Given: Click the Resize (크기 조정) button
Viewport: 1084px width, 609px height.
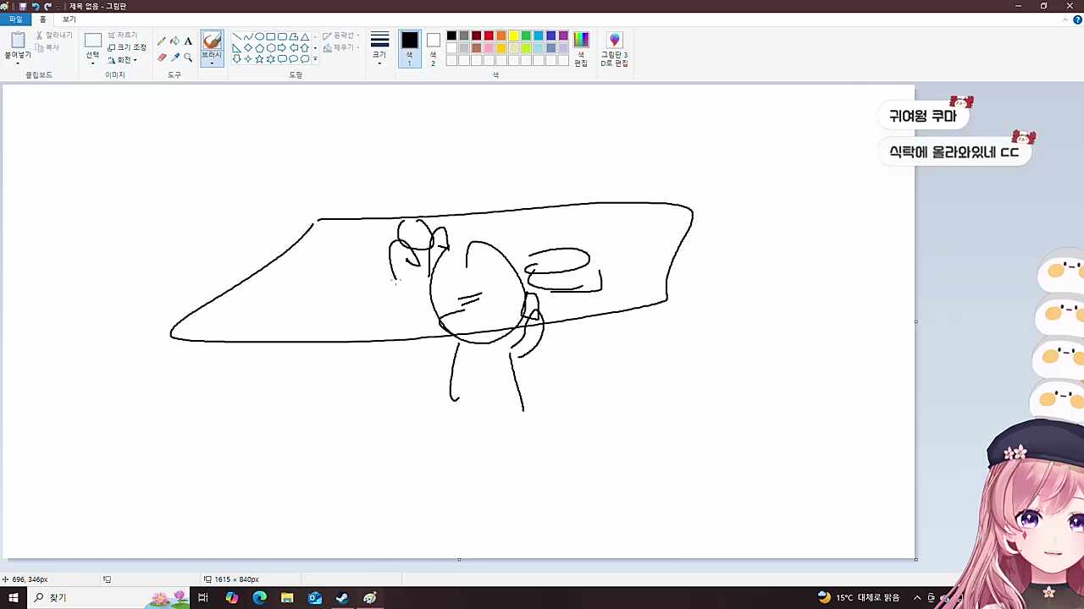Looking at the screenshot, I should tap(127, 47).
